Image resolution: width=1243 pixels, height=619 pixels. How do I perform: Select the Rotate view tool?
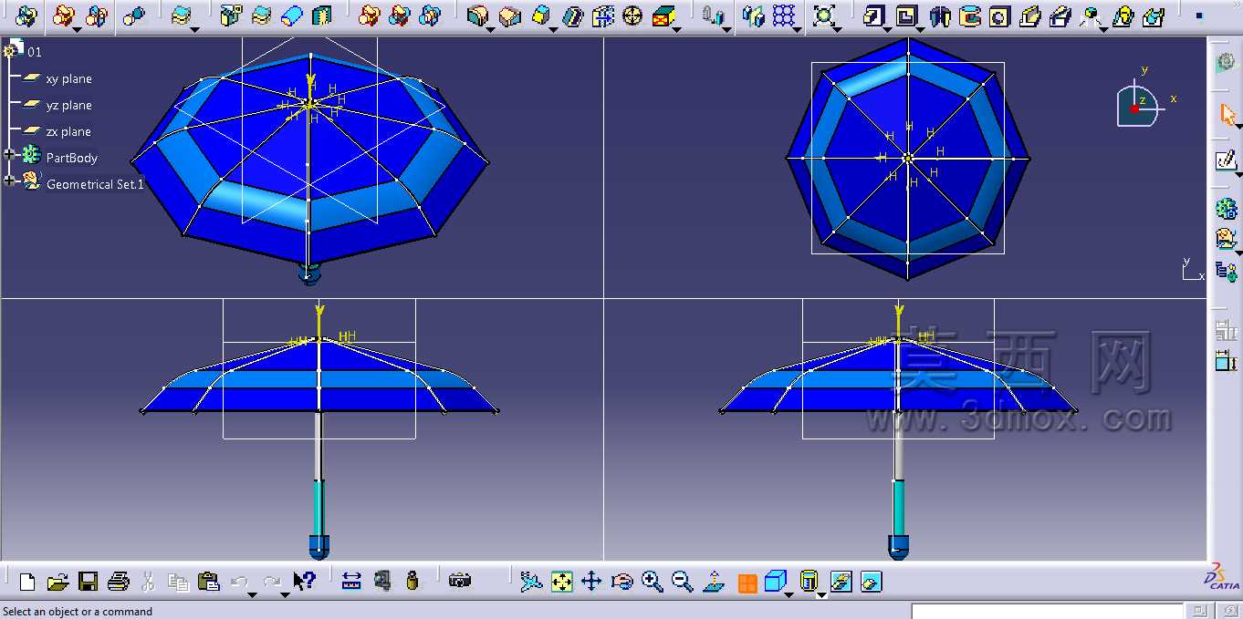(621, 582)
